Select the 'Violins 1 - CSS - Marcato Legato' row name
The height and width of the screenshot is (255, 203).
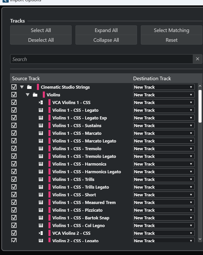click(84, 141)
